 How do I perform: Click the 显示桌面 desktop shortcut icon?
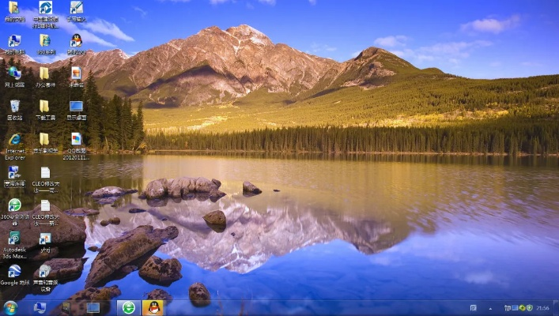pyautogui.click(x=76, y=107)
